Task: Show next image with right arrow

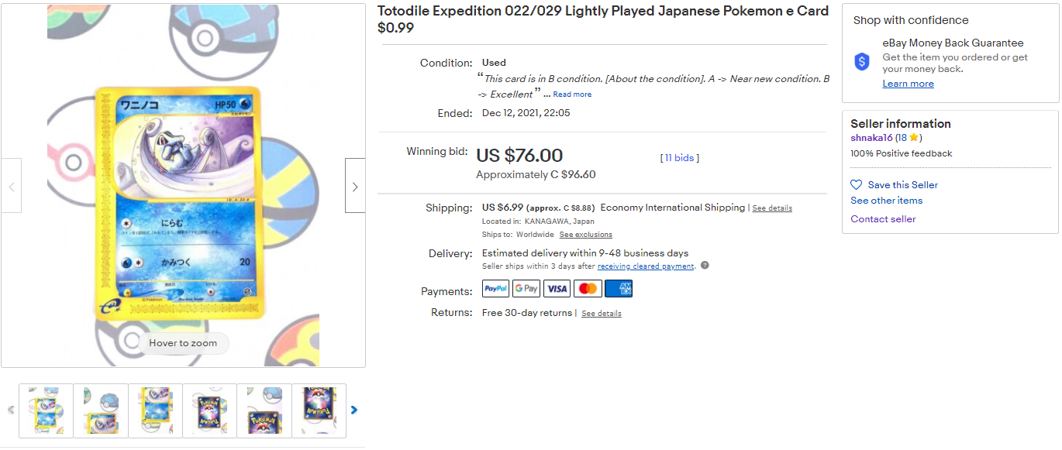Action: pyautogui.click(x=355, y=186)
